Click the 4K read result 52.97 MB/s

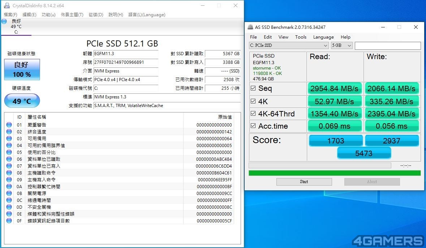coord(335,101)
